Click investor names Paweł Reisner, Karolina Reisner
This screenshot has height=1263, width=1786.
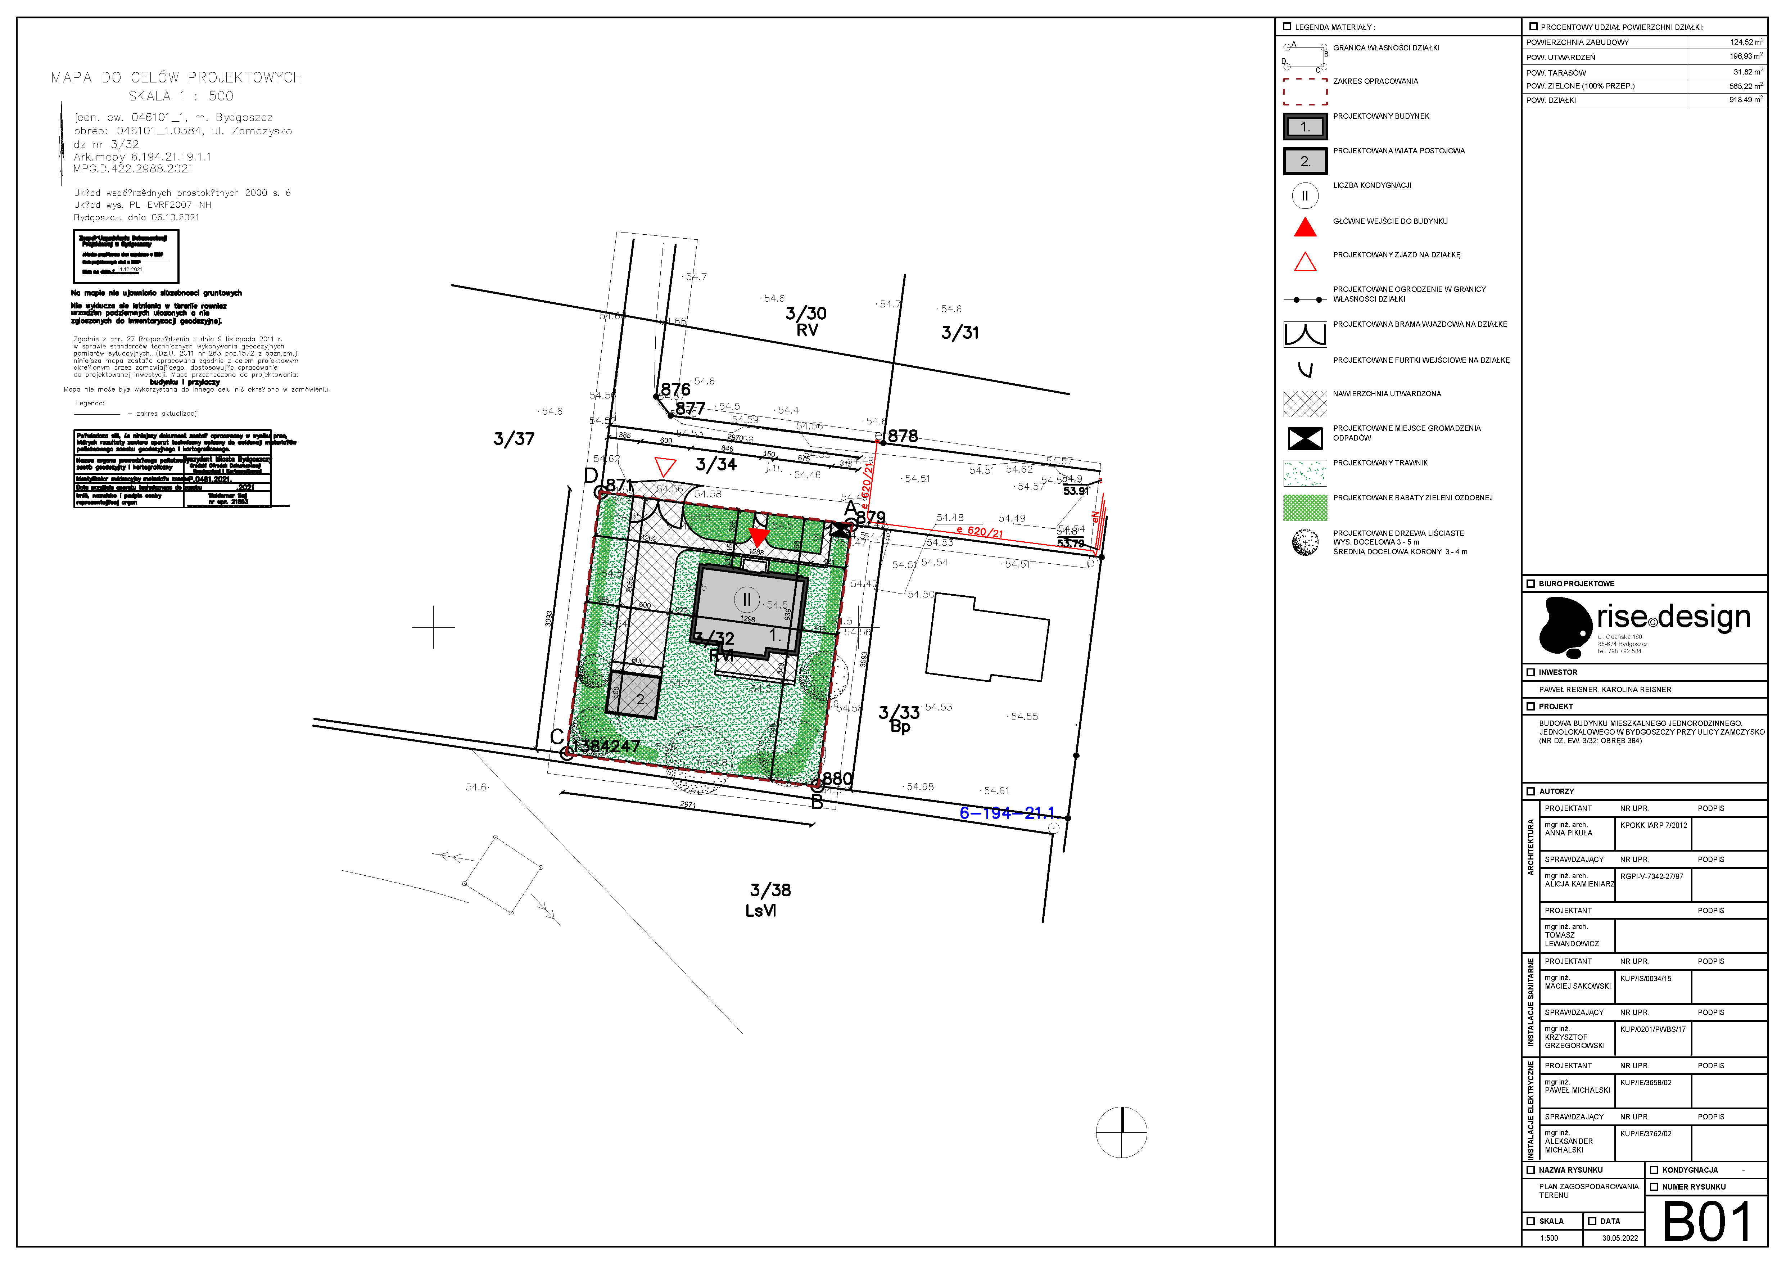[1605, 690]
